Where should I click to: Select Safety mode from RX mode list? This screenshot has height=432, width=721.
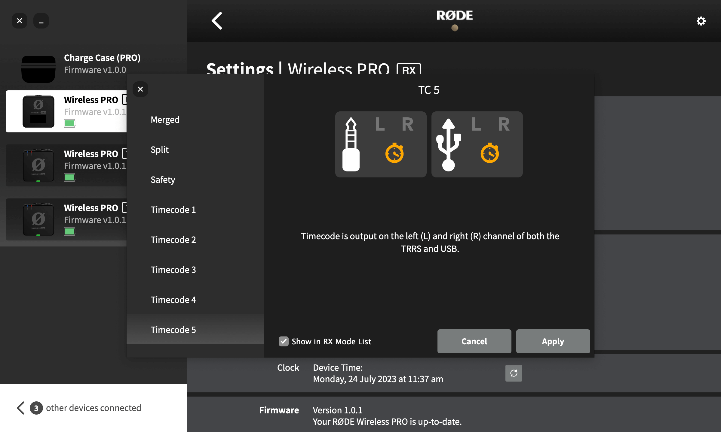(x=163, y=180)
